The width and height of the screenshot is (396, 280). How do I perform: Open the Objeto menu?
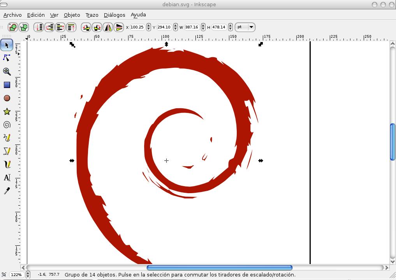(72, 15)
